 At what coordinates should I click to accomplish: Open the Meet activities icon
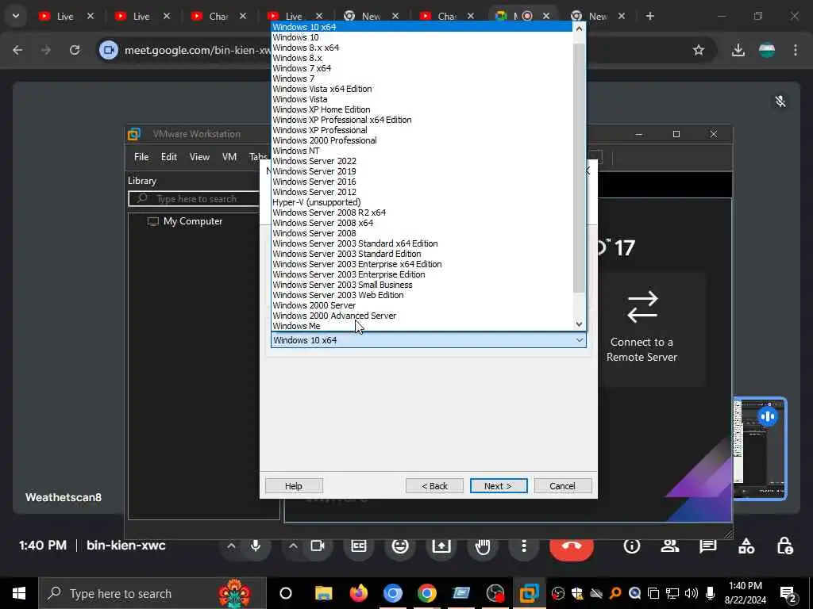click(x=746, y=546)
